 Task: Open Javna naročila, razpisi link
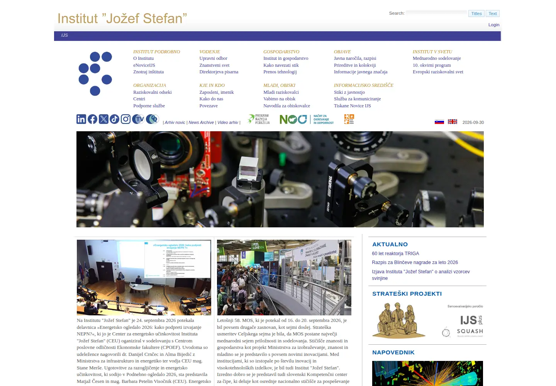355,58
